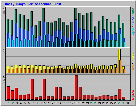This screenshot has height=106, width=136.
Task: Click day 2 on the x-axis
Action: (13, 103)
